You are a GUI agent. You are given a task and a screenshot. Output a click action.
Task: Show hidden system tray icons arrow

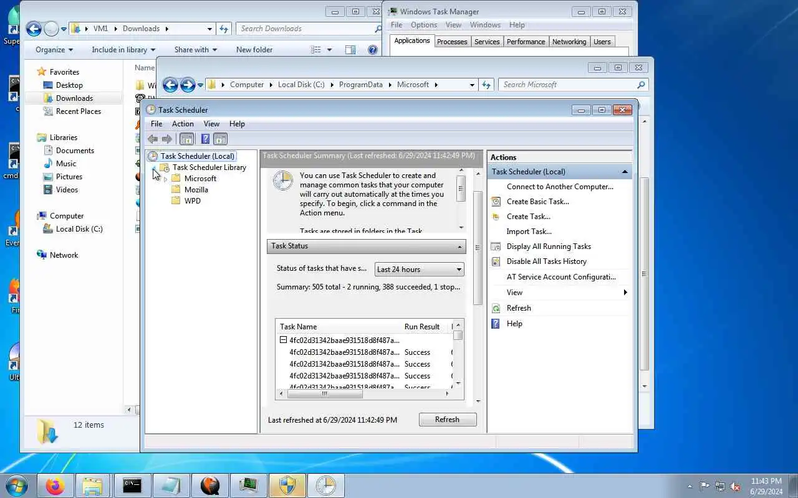click(690, 486)
